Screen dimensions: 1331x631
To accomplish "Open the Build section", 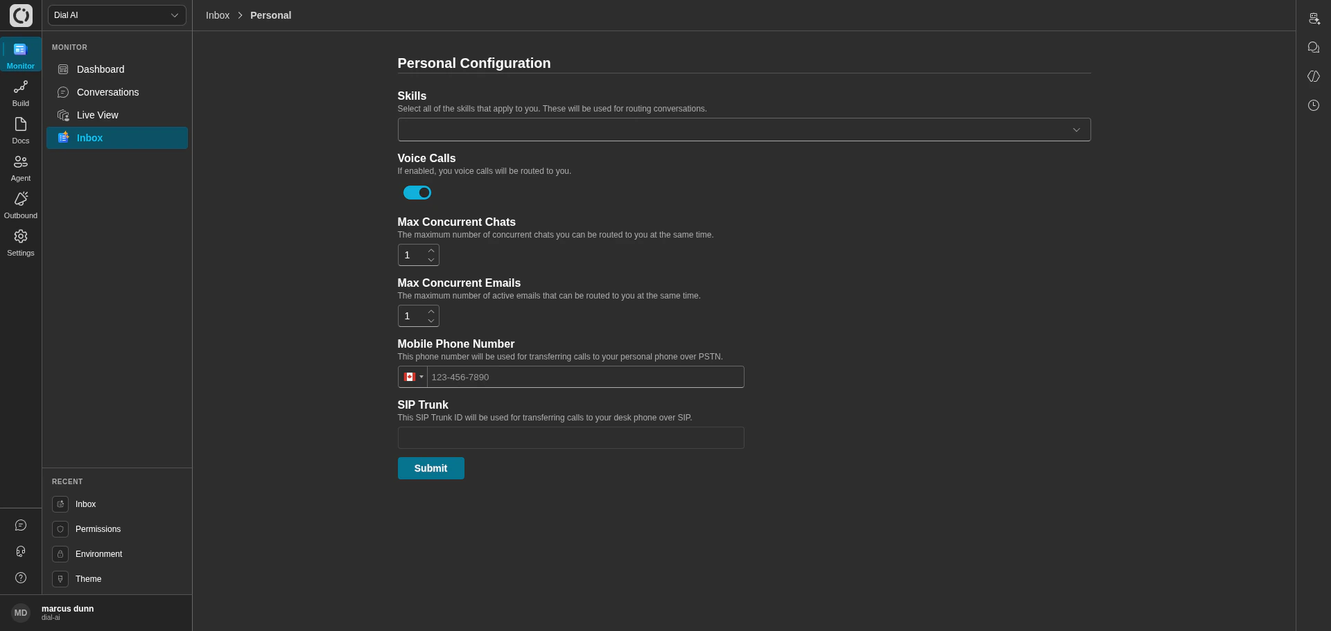I will tap(21, 93).
